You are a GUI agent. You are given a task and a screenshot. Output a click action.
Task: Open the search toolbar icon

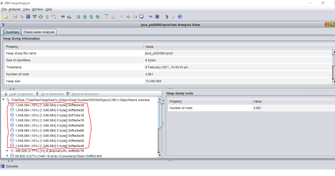point(54,16)
